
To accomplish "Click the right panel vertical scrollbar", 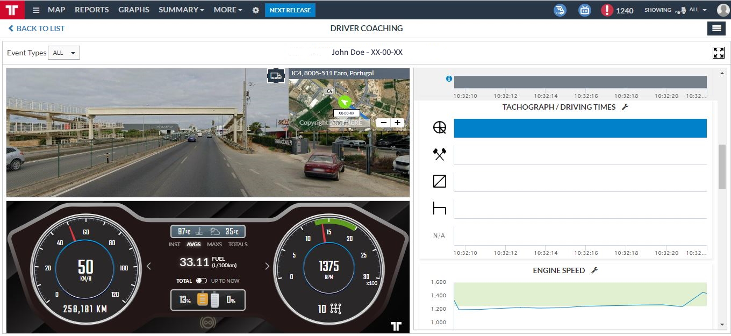I will click(x=722, y=167).
